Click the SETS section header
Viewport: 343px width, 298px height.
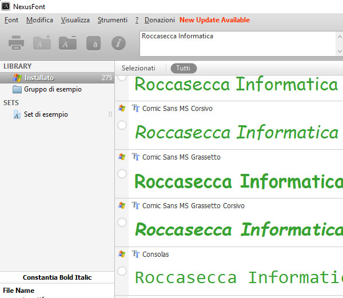pos(11,102)
